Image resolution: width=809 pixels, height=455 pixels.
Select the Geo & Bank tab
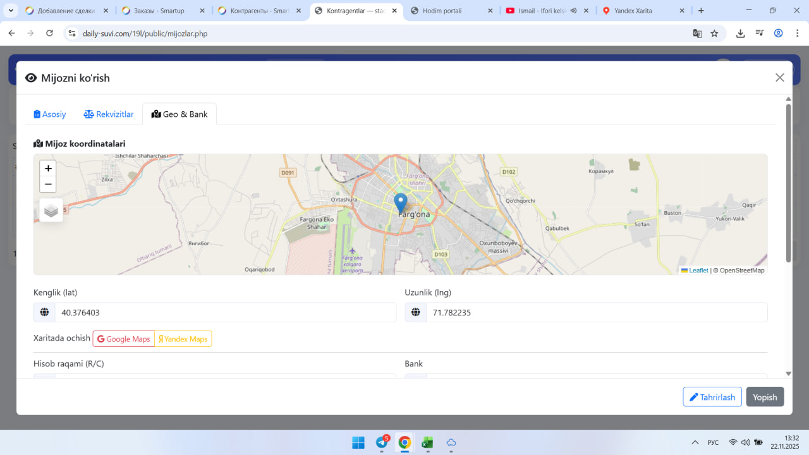click(179, 114)
